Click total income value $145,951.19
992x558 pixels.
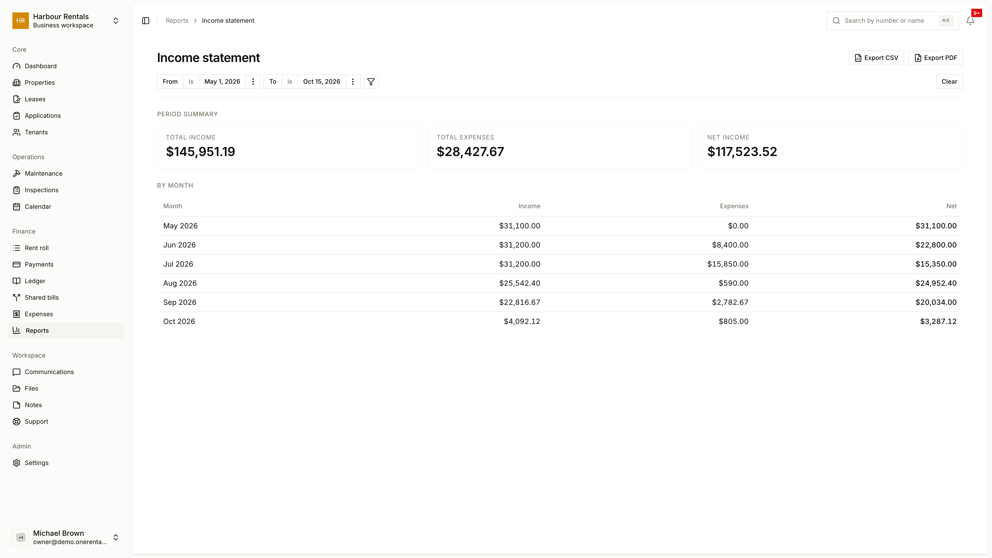point(200,152)
